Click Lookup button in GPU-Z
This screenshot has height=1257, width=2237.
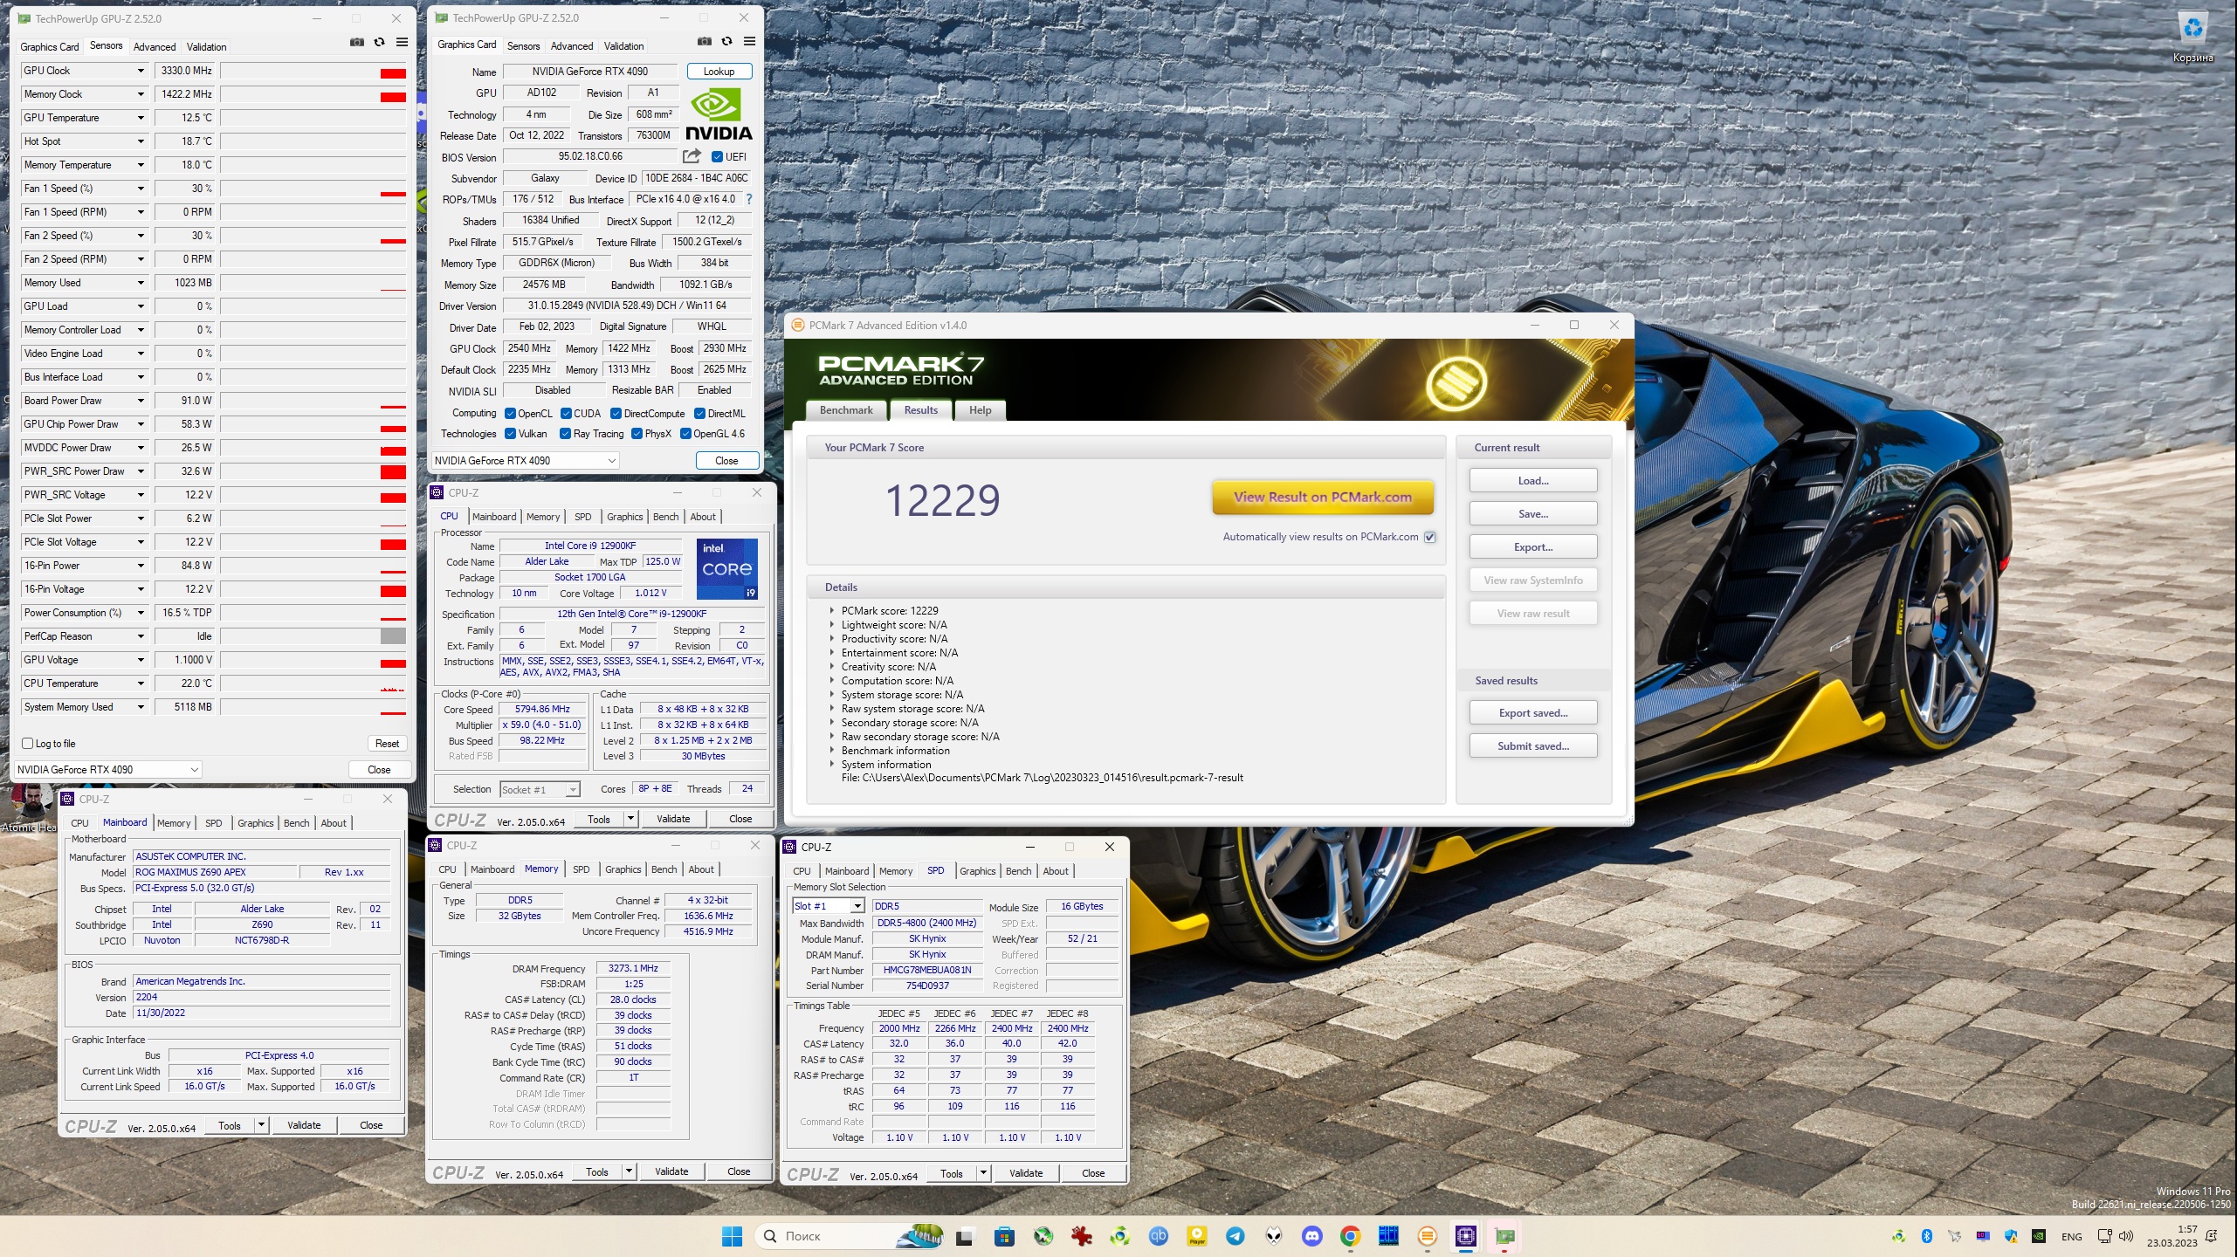(719, 72)
